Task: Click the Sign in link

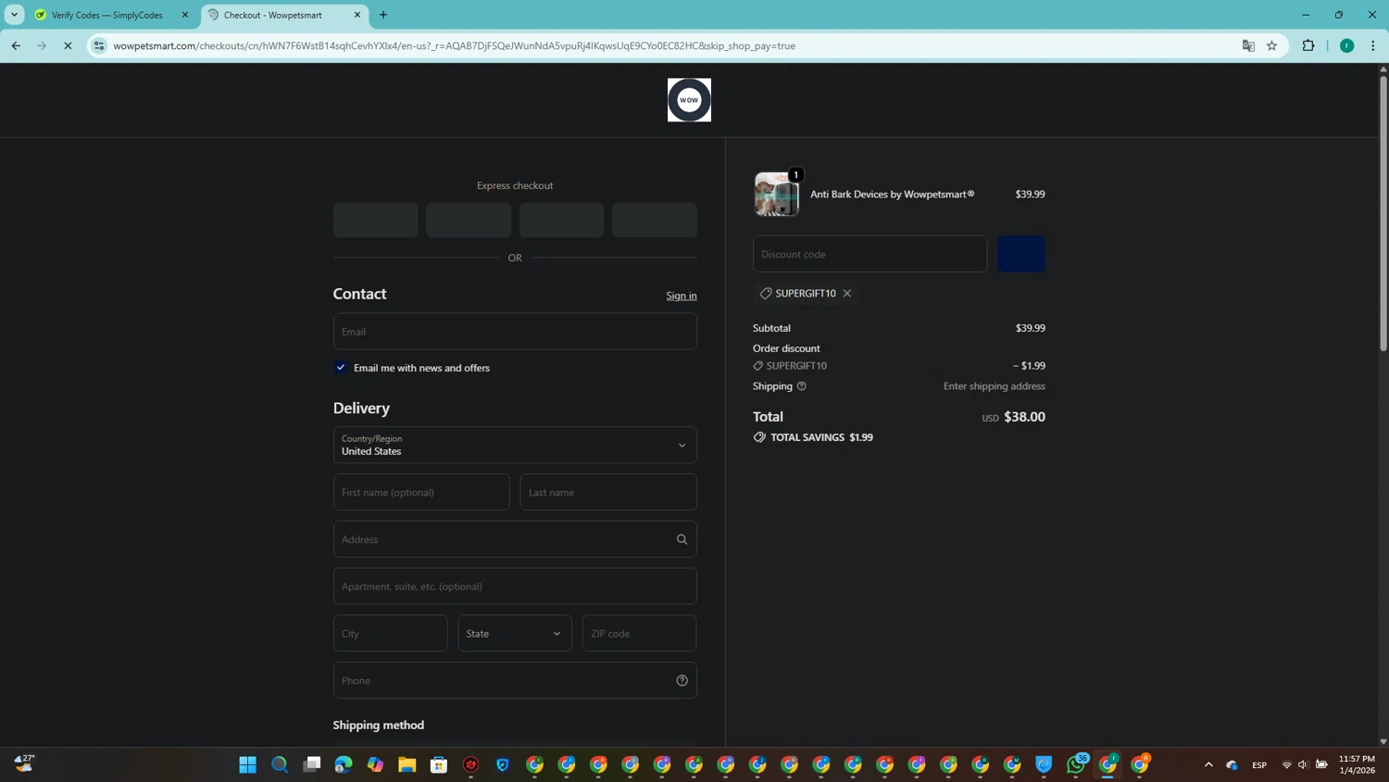Action: tap(682, 296)
